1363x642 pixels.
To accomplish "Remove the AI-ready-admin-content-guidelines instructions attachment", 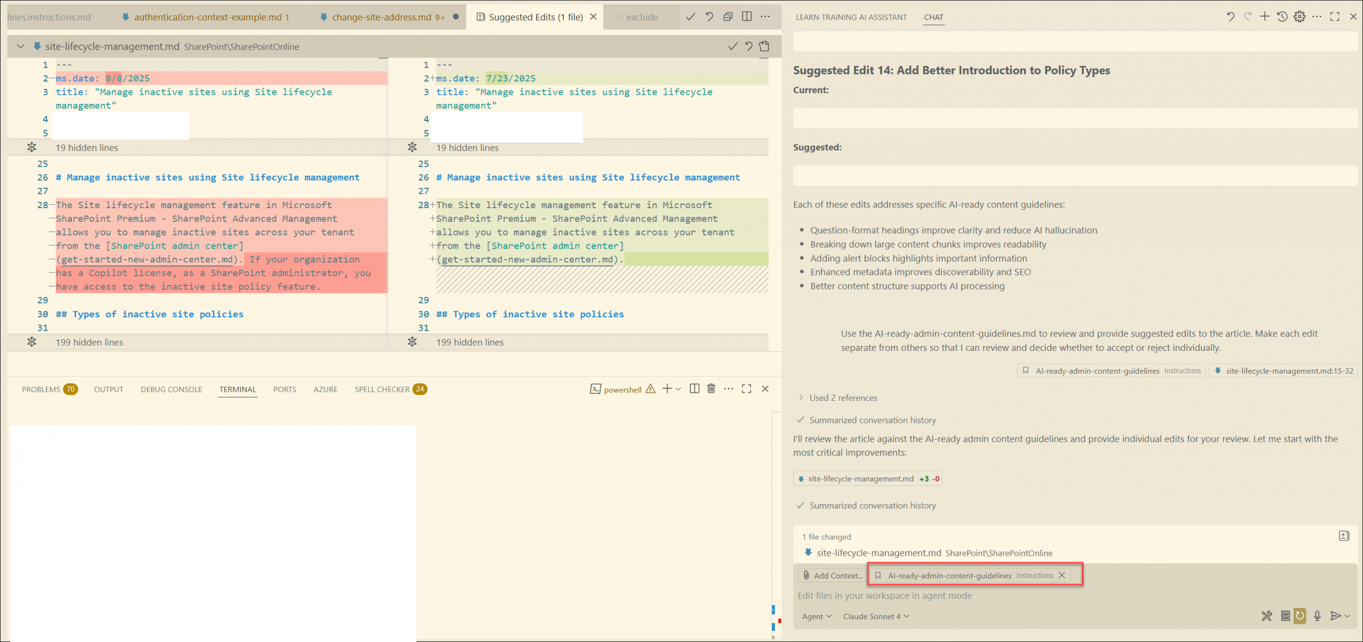I will click(1062, 575).
